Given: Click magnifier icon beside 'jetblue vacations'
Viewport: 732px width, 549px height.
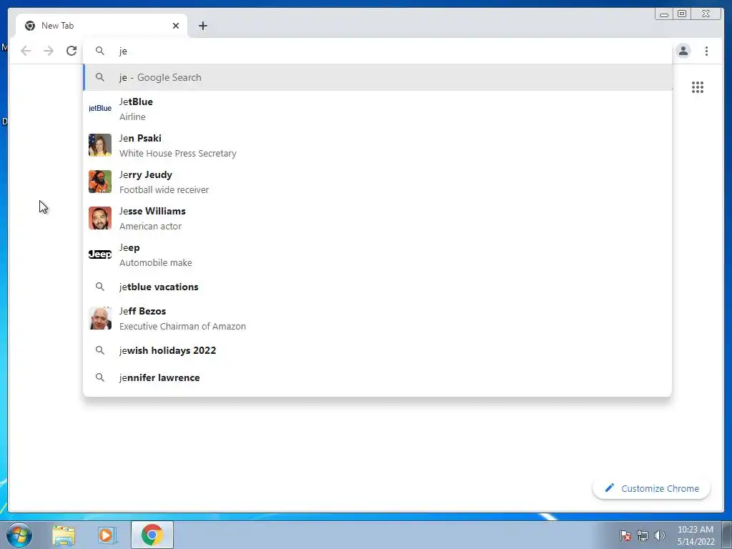Looking at the screenshot, I should 100,287.
